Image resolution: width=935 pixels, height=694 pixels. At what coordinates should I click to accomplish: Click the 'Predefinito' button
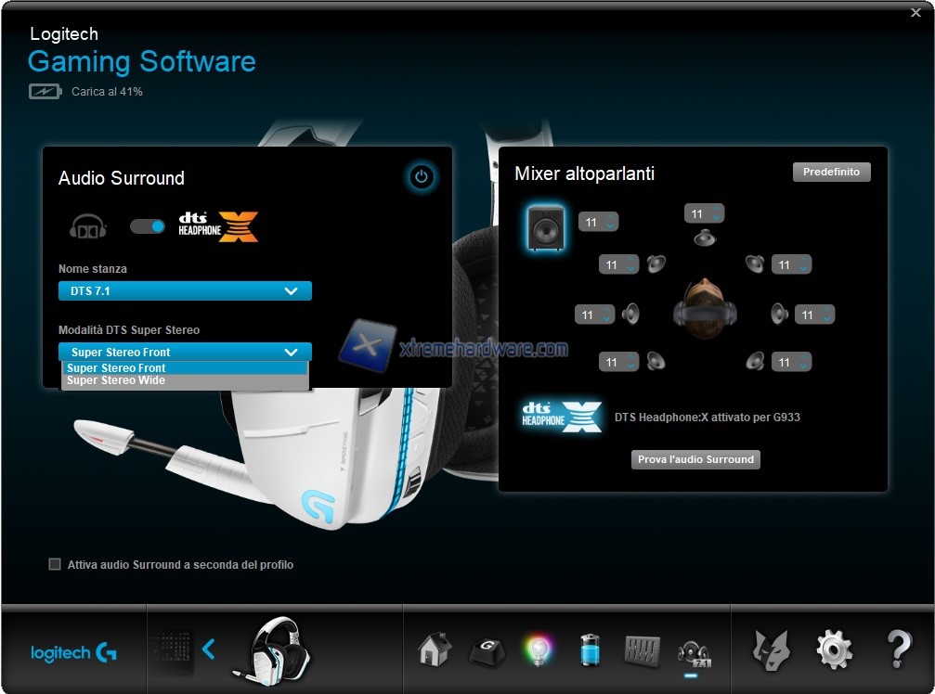(x=831, y=173)
